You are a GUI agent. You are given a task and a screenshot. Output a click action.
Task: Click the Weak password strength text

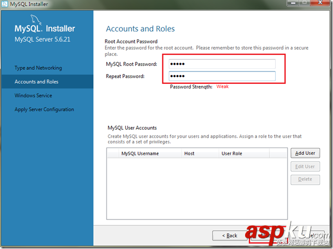[x=222, y=86]
